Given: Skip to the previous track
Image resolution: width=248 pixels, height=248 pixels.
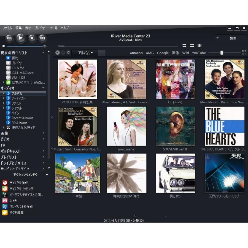Looking at the screenshot, I should [x=9, y=38].
